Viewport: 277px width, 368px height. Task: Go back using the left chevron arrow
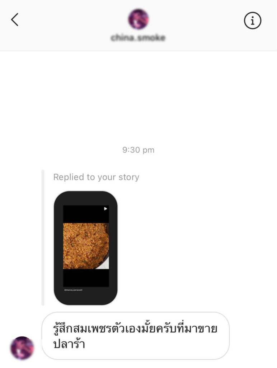pos(15,19)
